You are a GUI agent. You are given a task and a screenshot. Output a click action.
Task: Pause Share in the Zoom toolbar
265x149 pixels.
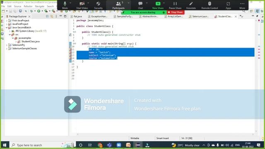click(x=175, y=5)
